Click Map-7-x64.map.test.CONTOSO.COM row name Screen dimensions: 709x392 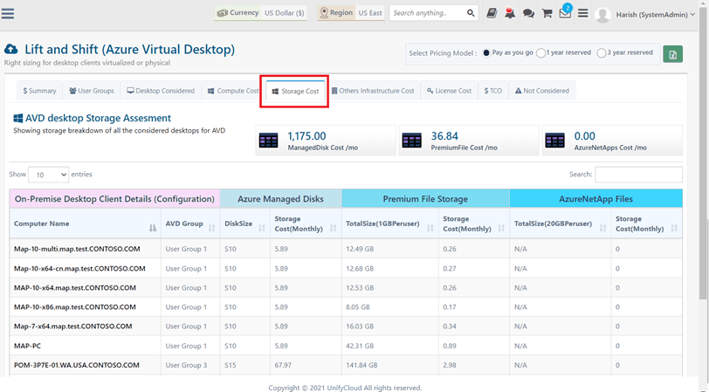(x=72, y=327)
